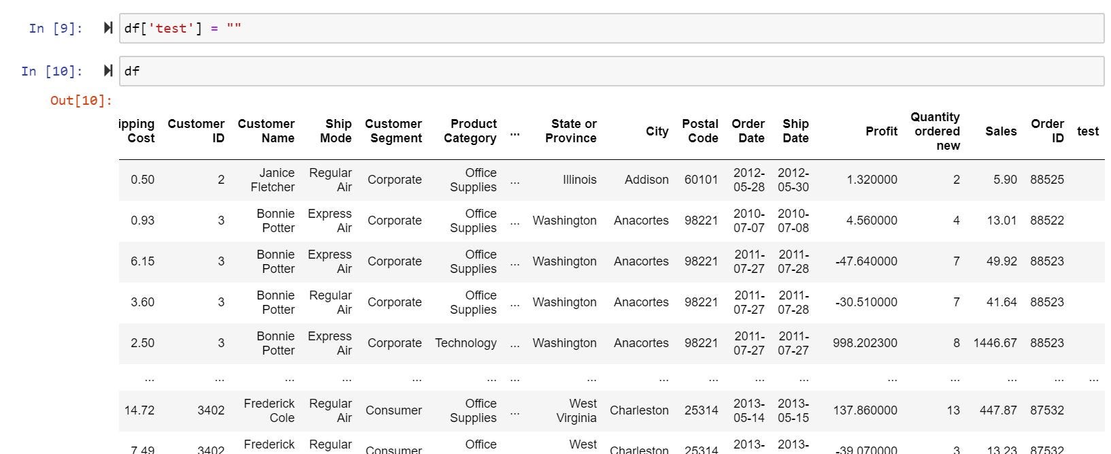The image size is (1111, 454).
Task: Select the In [10] cell prompt
Action: point(52,71)
